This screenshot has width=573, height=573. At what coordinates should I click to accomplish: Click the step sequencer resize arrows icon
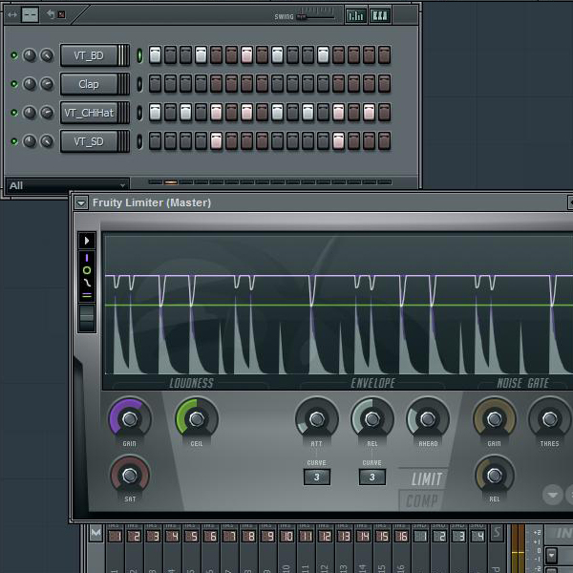tap(12, 14)
